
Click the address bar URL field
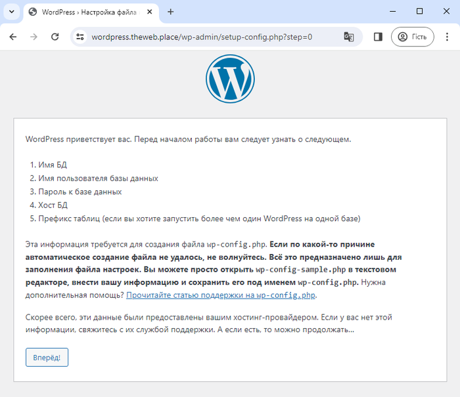click(202, 37)
